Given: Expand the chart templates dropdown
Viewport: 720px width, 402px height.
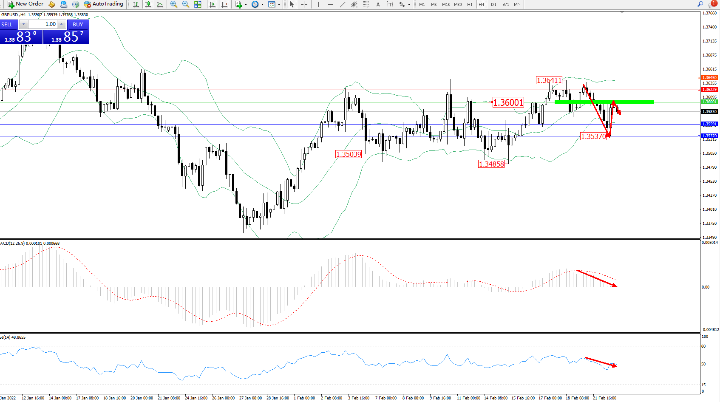Looking at the screenshot, I should (x=279, y=4).
